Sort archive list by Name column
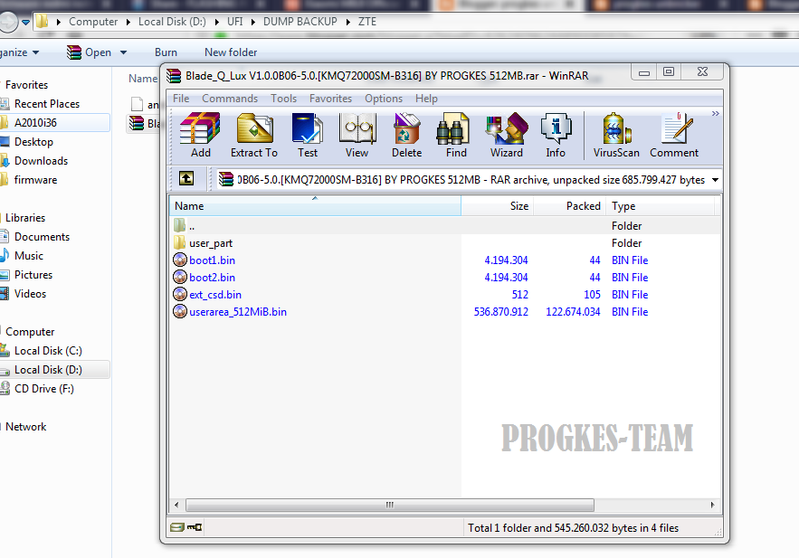This screenshot has height=558, width=799. click(315, 205)
